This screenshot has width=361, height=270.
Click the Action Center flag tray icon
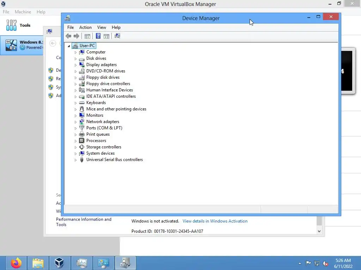308,263
